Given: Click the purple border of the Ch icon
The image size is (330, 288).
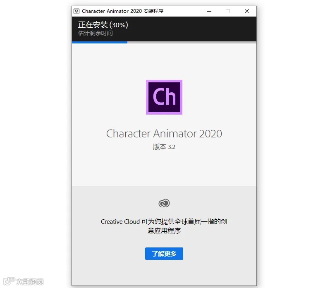Looking at the screenshot, I should pyautogui.click(x=147, y=97).
